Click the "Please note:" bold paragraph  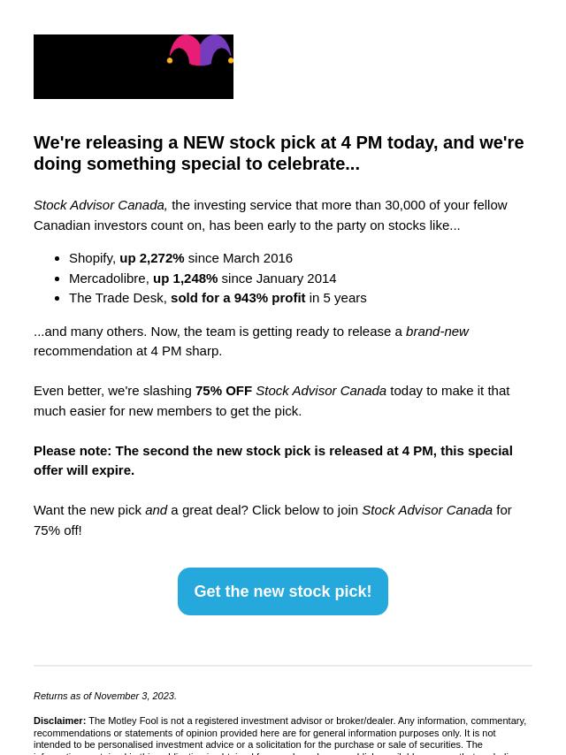click(273, 461)
